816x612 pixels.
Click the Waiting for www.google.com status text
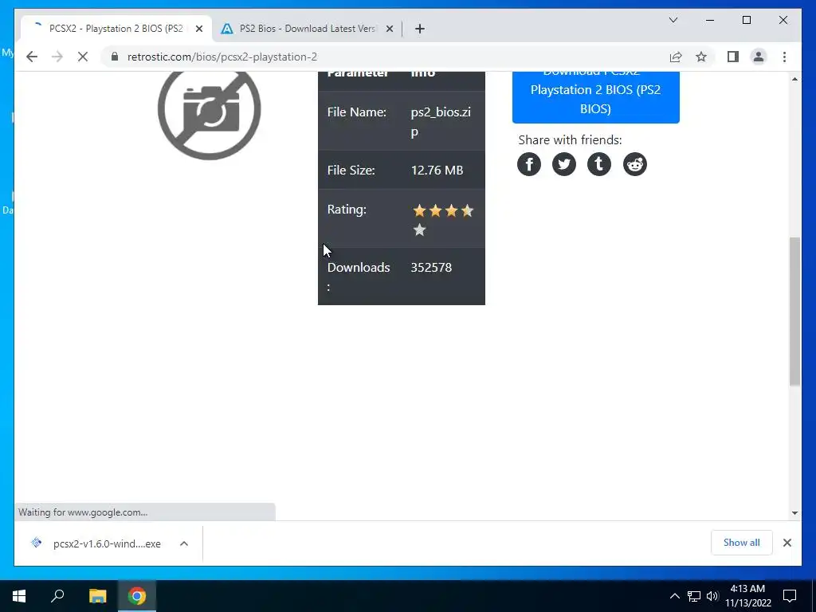click(83, 512)
